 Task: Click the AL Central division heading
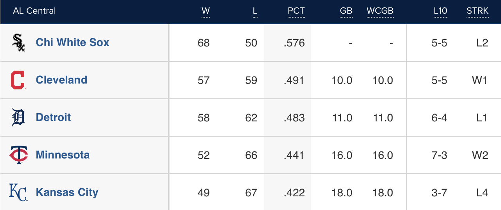pyautogui.click(x=34, y=11)
